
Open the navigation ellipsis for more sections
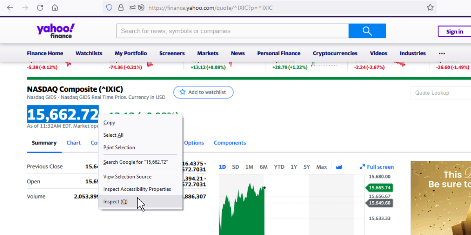(442, 53)
